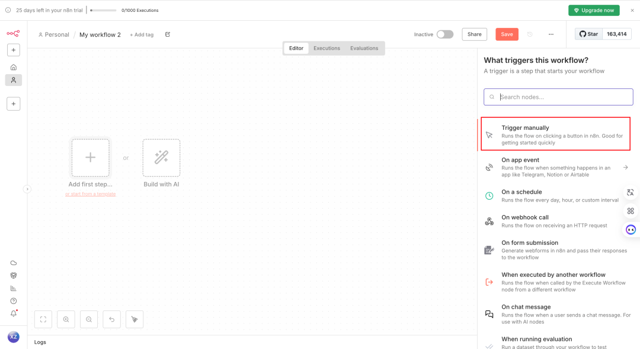Click the translate floating icon

(631, 192)
